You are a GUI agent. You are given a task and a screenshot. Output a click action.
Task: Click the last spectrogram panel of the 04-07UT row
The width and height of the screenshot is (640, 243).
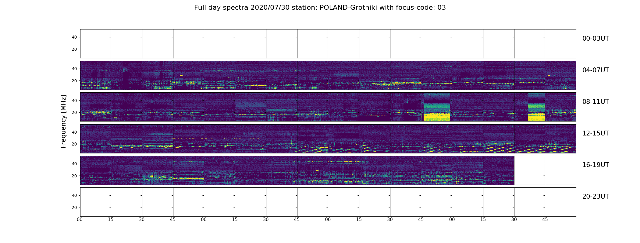pos(560,75)
